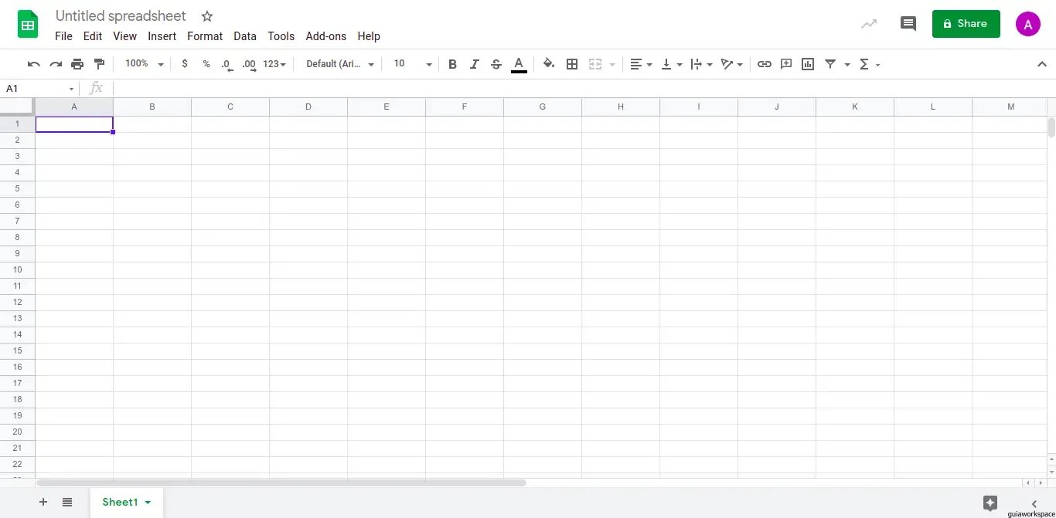Toggle italic formatting
The height and width of the screenshot is (518, 1056).
[474, 64]
